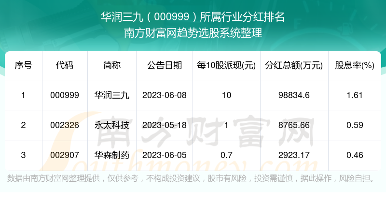Click the yield value 0.46
The image size is (386, 203).
355,155
